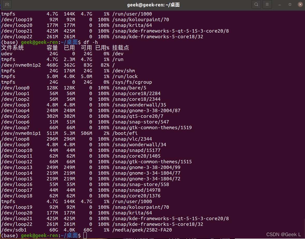Click the /snap/wonderwall/35 mount path

click(139, 105)
